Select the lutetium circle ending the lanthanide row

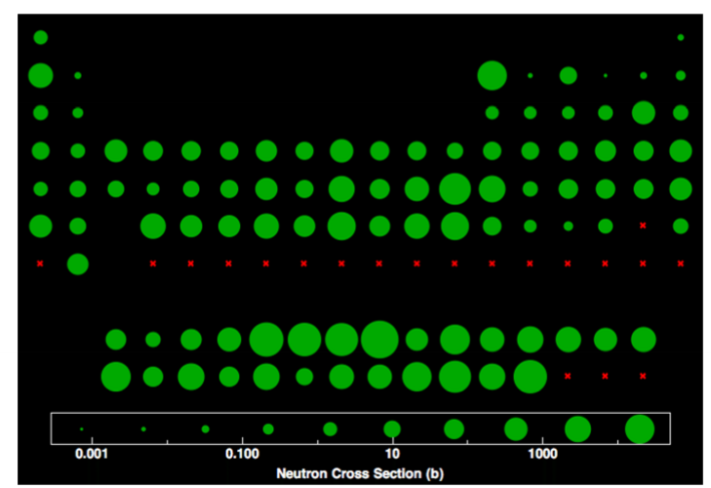click(644, 340)
